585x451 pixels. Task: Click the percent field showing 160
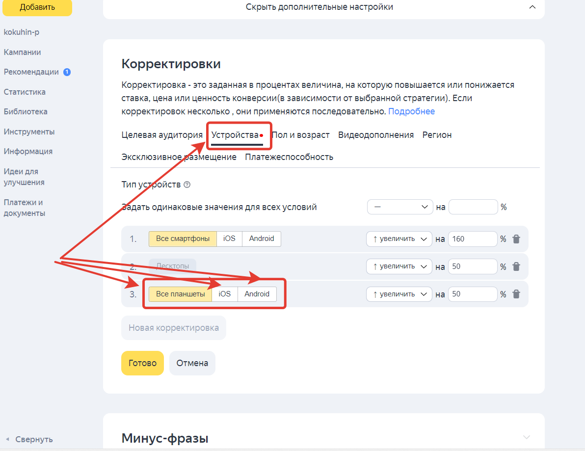point(473,239)
